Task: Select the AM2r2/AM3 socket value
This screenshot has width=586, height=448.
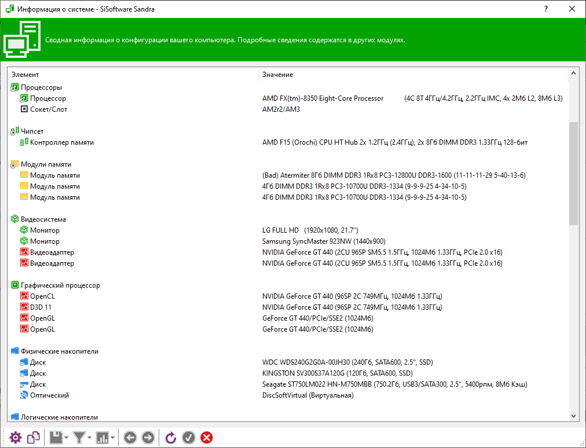Action: 281,109
